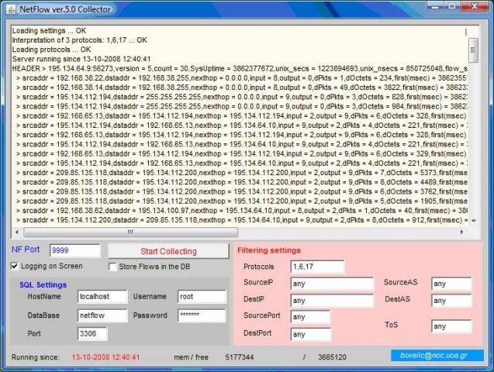Click the Filtering settings heading

pyautogui.click(x=269, y=250)
